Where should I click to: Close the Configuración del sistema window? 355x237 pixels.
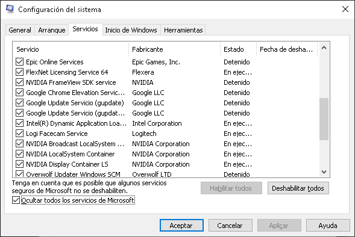(x=345, y=9)
